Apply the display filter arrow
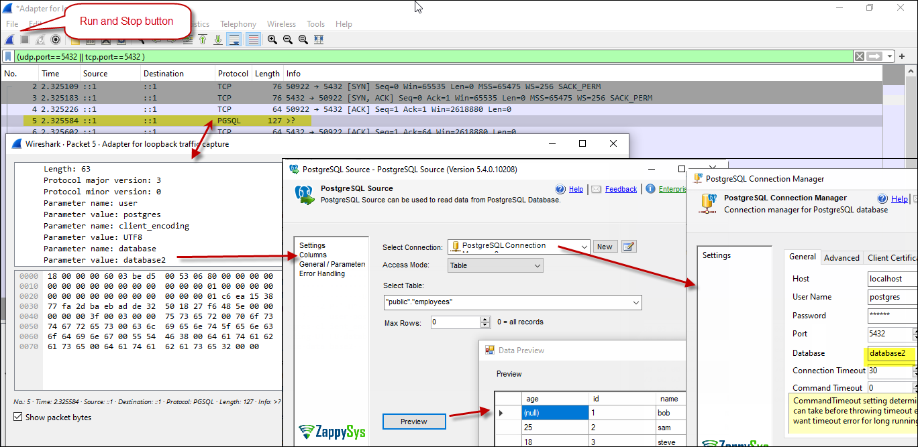 pyautogui.click(x=874, y=56)
